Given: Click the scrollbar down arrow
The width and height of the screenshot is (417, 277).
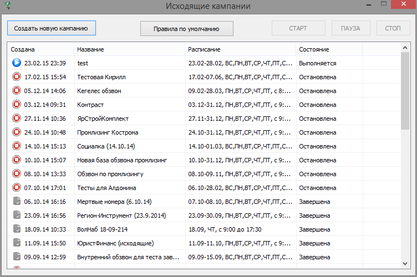Looking at the screenshot, I should point(405,264).
